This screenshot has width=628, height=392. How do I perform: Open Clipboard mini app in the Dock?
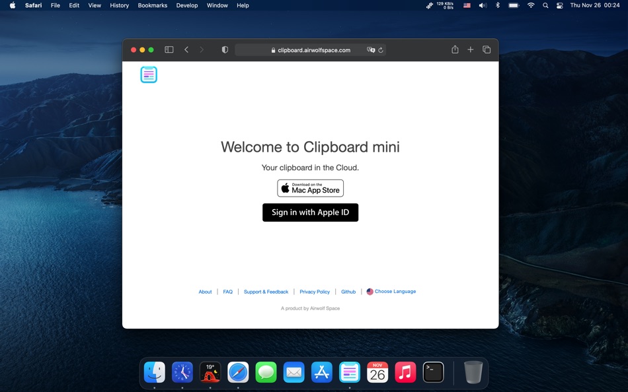click(350, 372)
